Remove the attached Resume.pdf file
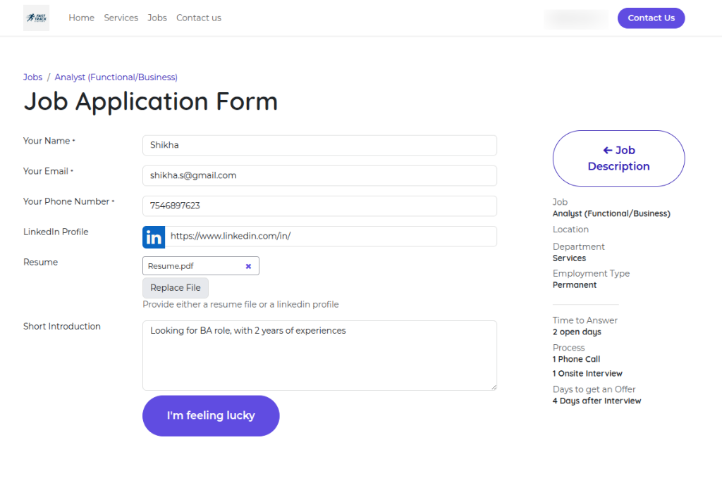722x478 pixels. pyautogui.click(x=248, y=266)
